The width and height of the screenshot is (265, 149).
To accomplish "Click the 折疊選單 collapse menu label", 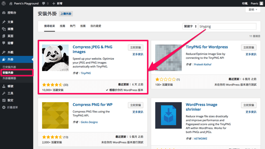I will [x=12, y=108].
